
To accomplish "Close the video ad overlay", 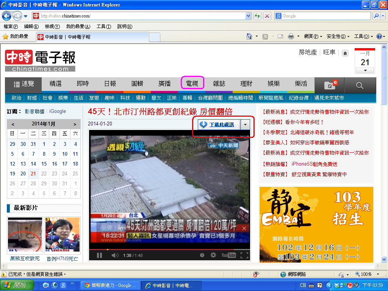I will coord(244,228).
